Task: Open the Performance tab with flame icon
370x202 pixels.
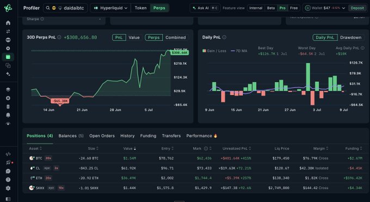Action: click(x=202, y=136)
